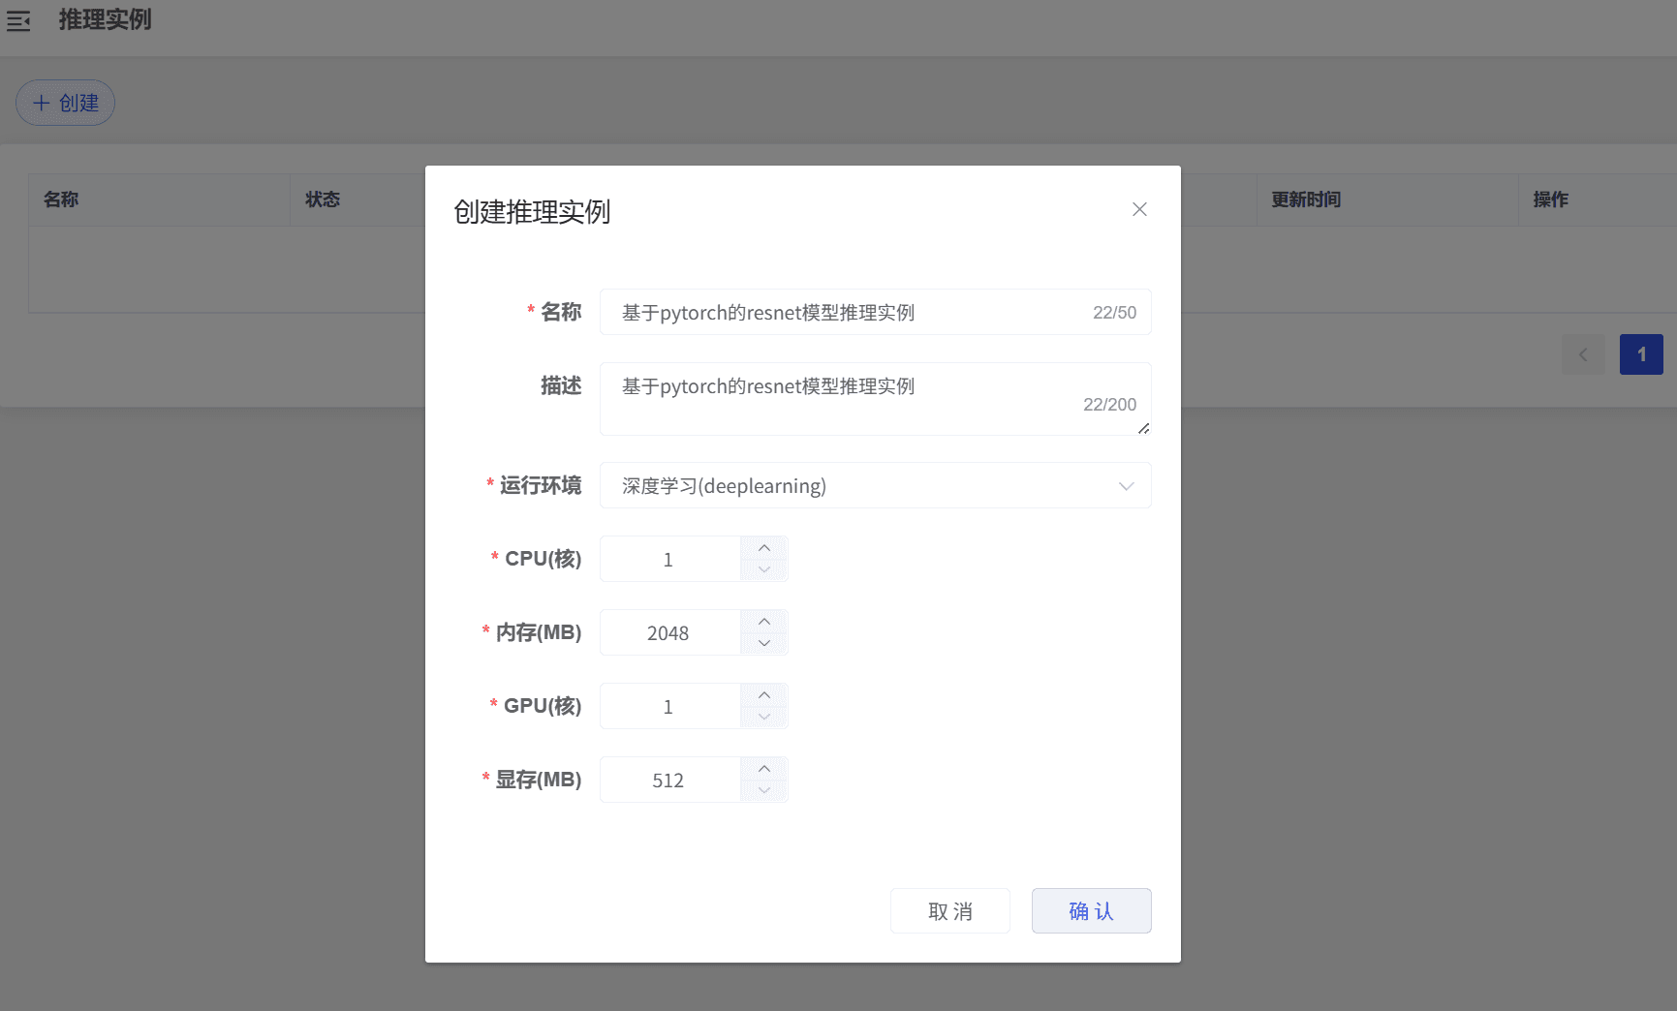Close the 创建推理实例 dialog with X
1677x1011 pixels.
(x=1139, y=209)
